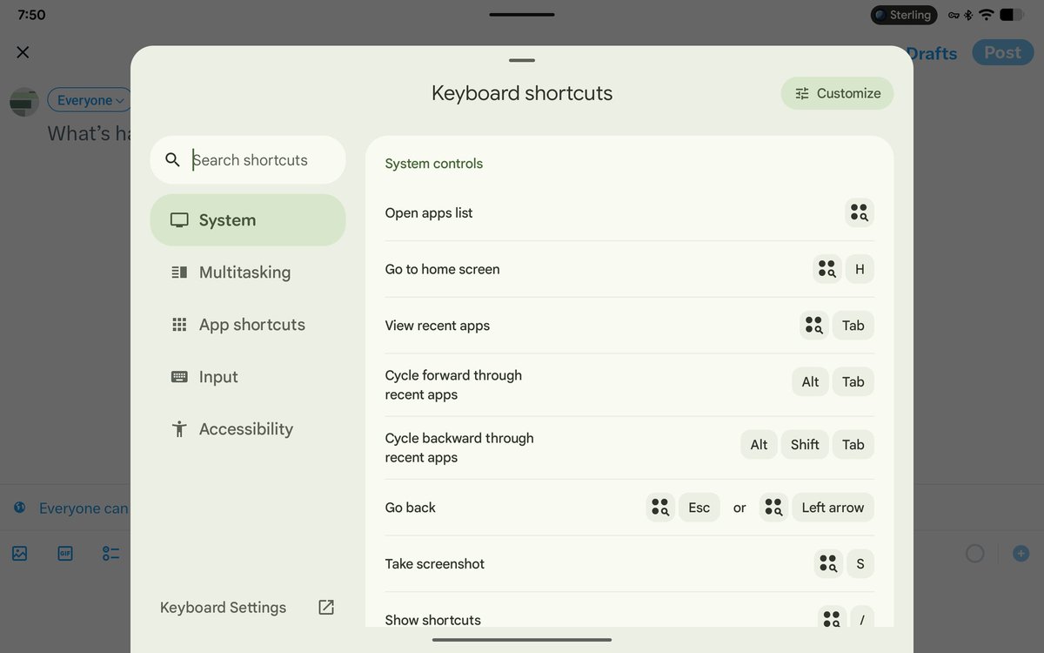Viewport: 1044px width, 653px height.
Task: Click the Post button
Action: [x=1003, y=53]
